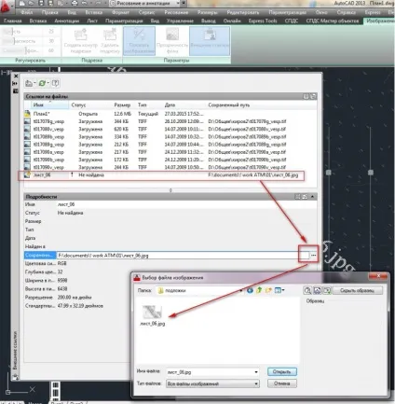Click the refresh references icon
The width and height of the screenshot is (395, 404).
(x=43, y=83)
